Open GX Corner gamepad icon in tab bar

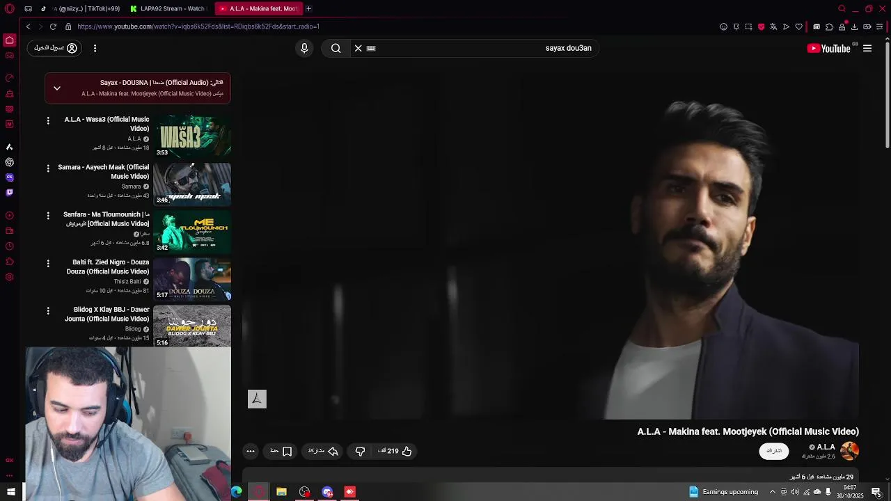[x=28, y=8]
